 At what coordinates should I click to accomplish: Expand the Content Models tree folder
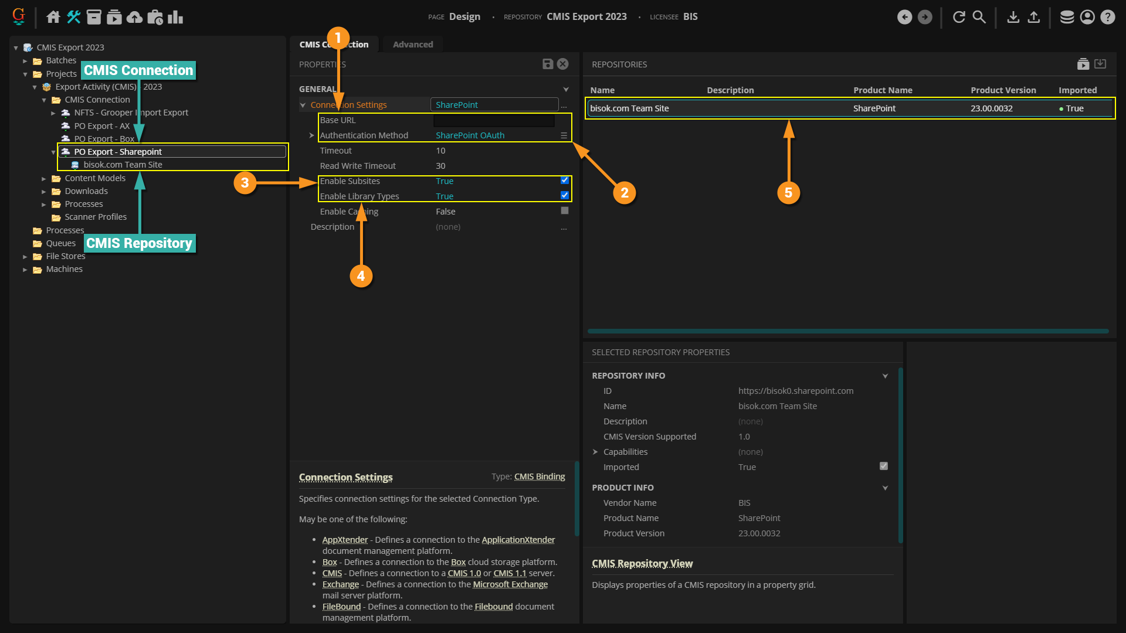[44, 179]
